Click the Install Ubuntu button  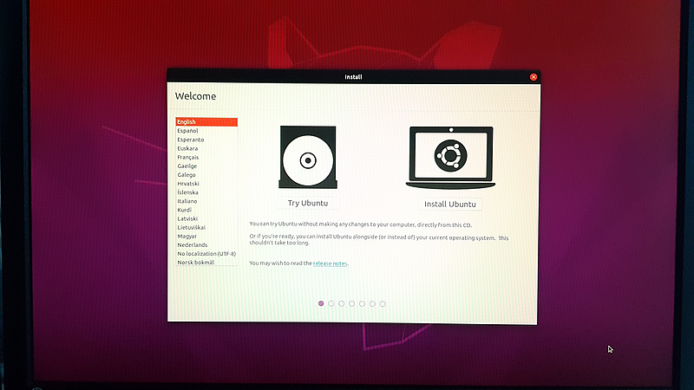click(x=450, y=204)
